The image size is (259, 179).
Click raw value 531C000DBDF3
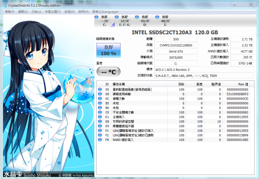pos(238,94)
